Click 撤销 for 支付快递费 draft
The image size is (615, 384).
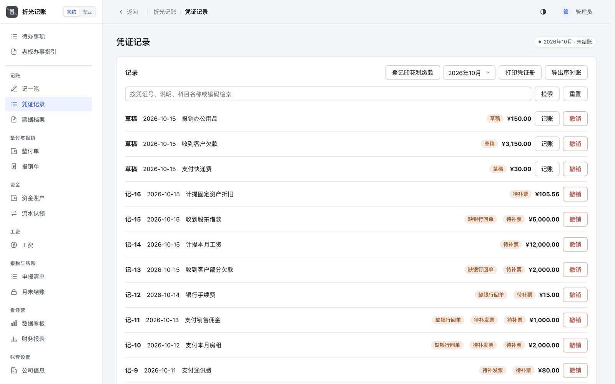tap(575, 169)
